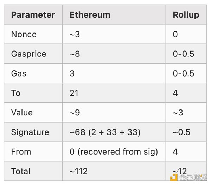Click the Rollup Signature value ~0.5
The image size is (211, 185).
[x=181, y=132]
